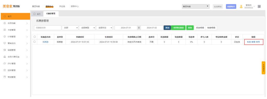Expand the 储值管理 menu chevron
Screen dimensions: 267x99
click(27, 50)
